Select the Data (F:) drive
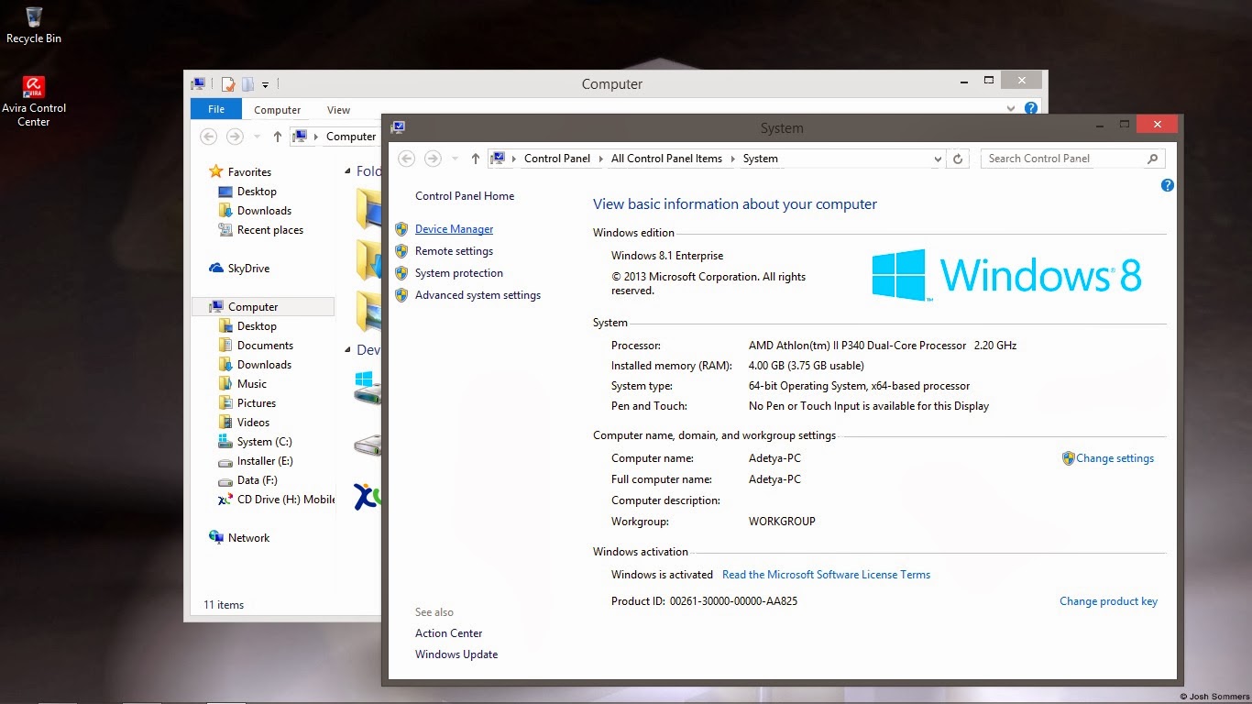1252x704 pixels. point(257,479)
